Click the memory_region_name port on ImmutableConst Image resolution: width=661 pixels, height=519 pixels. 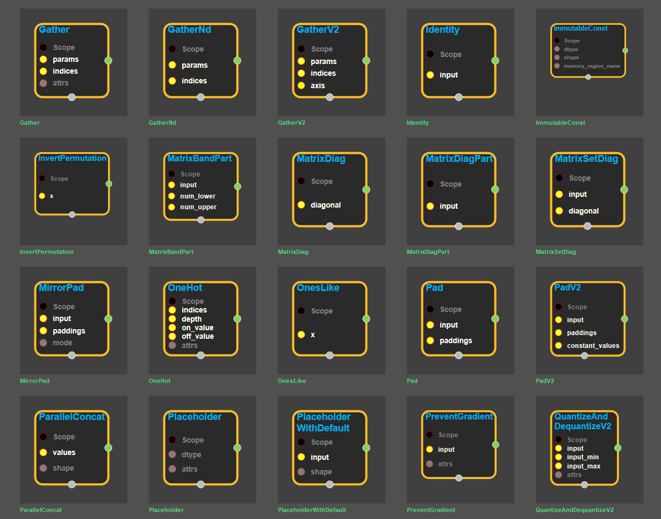[557, 66]
